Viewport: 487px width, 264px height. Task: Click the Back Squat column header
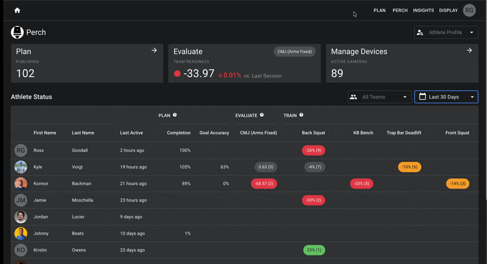point(314,133)
